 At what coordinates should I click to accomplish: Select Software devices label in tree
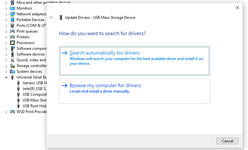pyautogui.click(x=31, y=54)
